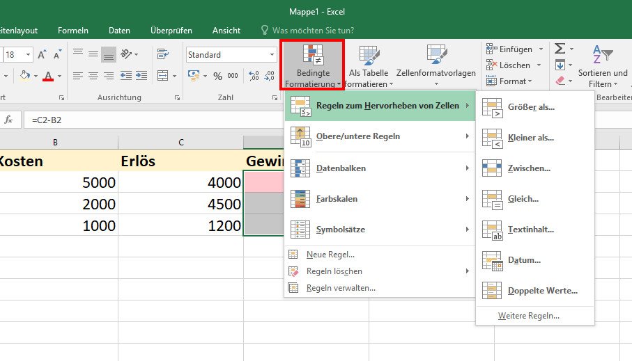
Task: Open Farbskalen submenu
Action: point(380,199)
